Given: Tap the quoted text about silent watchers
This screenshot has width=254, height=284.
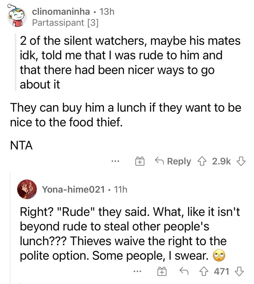Looking at the screenshot, I should (130, 63).
